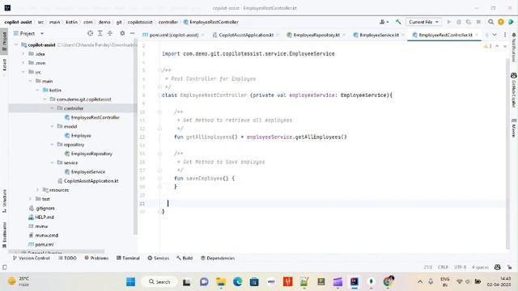Fold the saveEmployee function gutter marker

click(x=159, y=179)
